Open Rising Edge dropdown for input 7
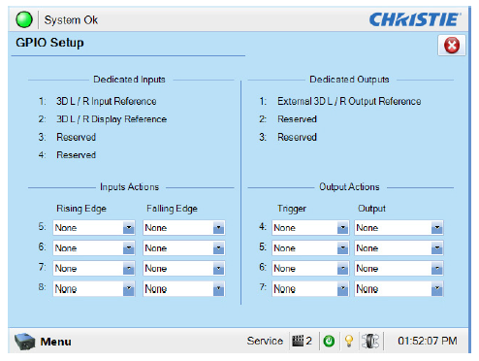This screenshot has height=361, width=479. 94,268
